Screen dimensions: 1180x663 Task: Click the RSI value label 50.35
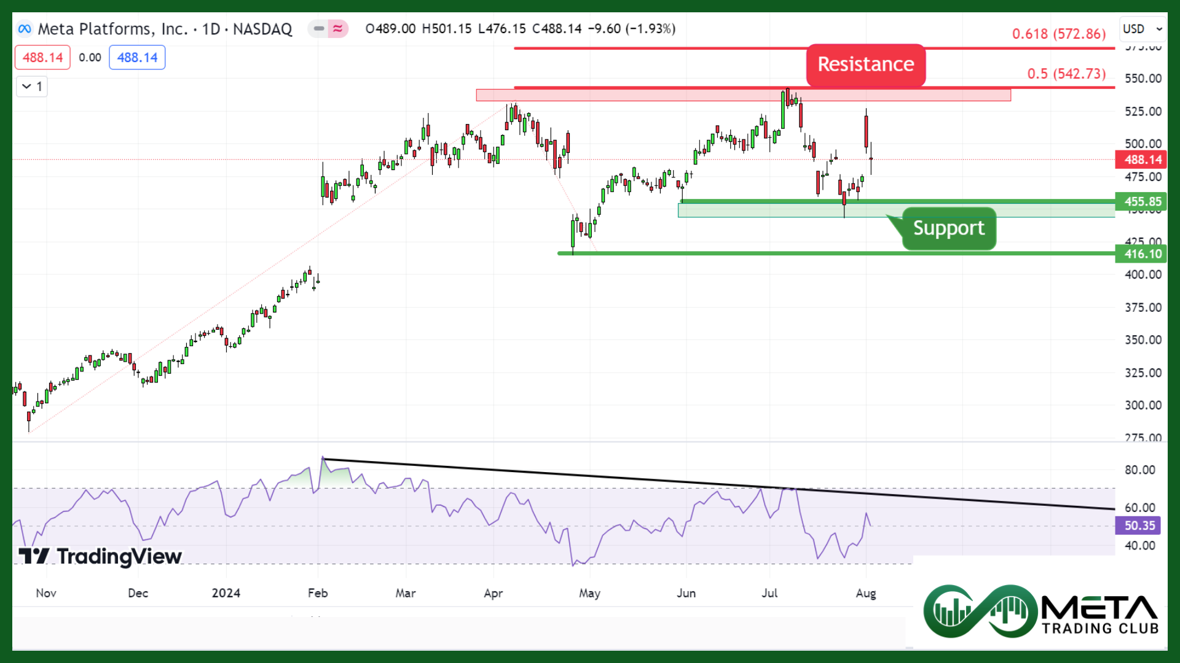[x=1139, y=525]
